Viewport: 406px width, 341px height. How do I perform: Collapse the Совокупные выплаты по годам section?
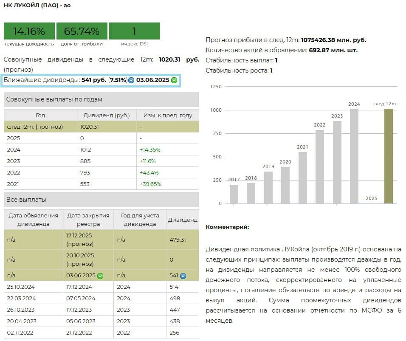pos(101,99)
